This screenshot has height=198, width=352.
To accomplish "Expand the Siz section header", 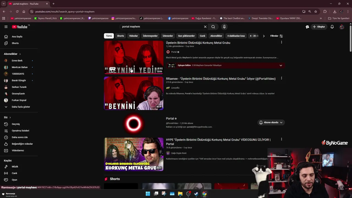I will (7, 117).
